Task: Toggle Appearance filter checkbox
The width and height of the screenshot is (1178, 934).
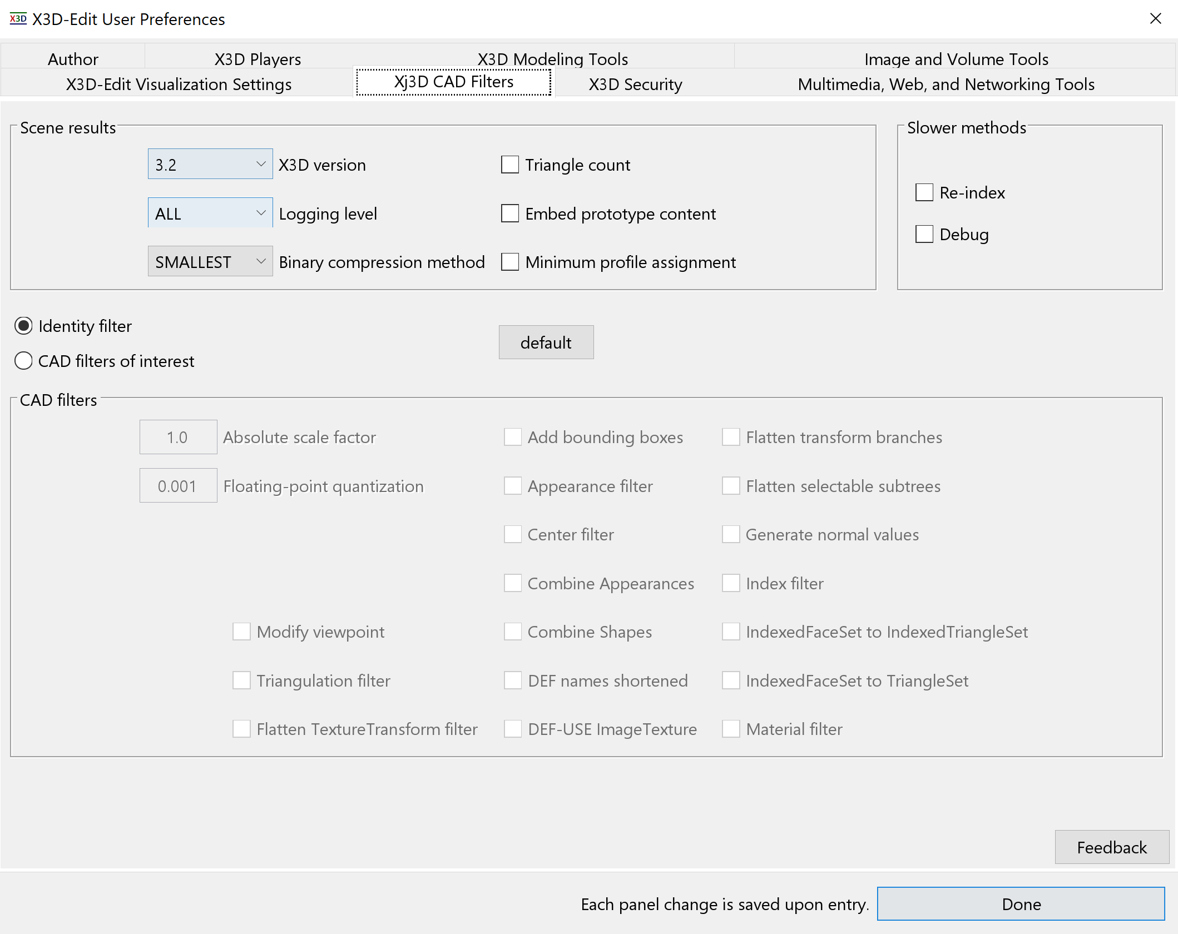Action: coord(512,486)
